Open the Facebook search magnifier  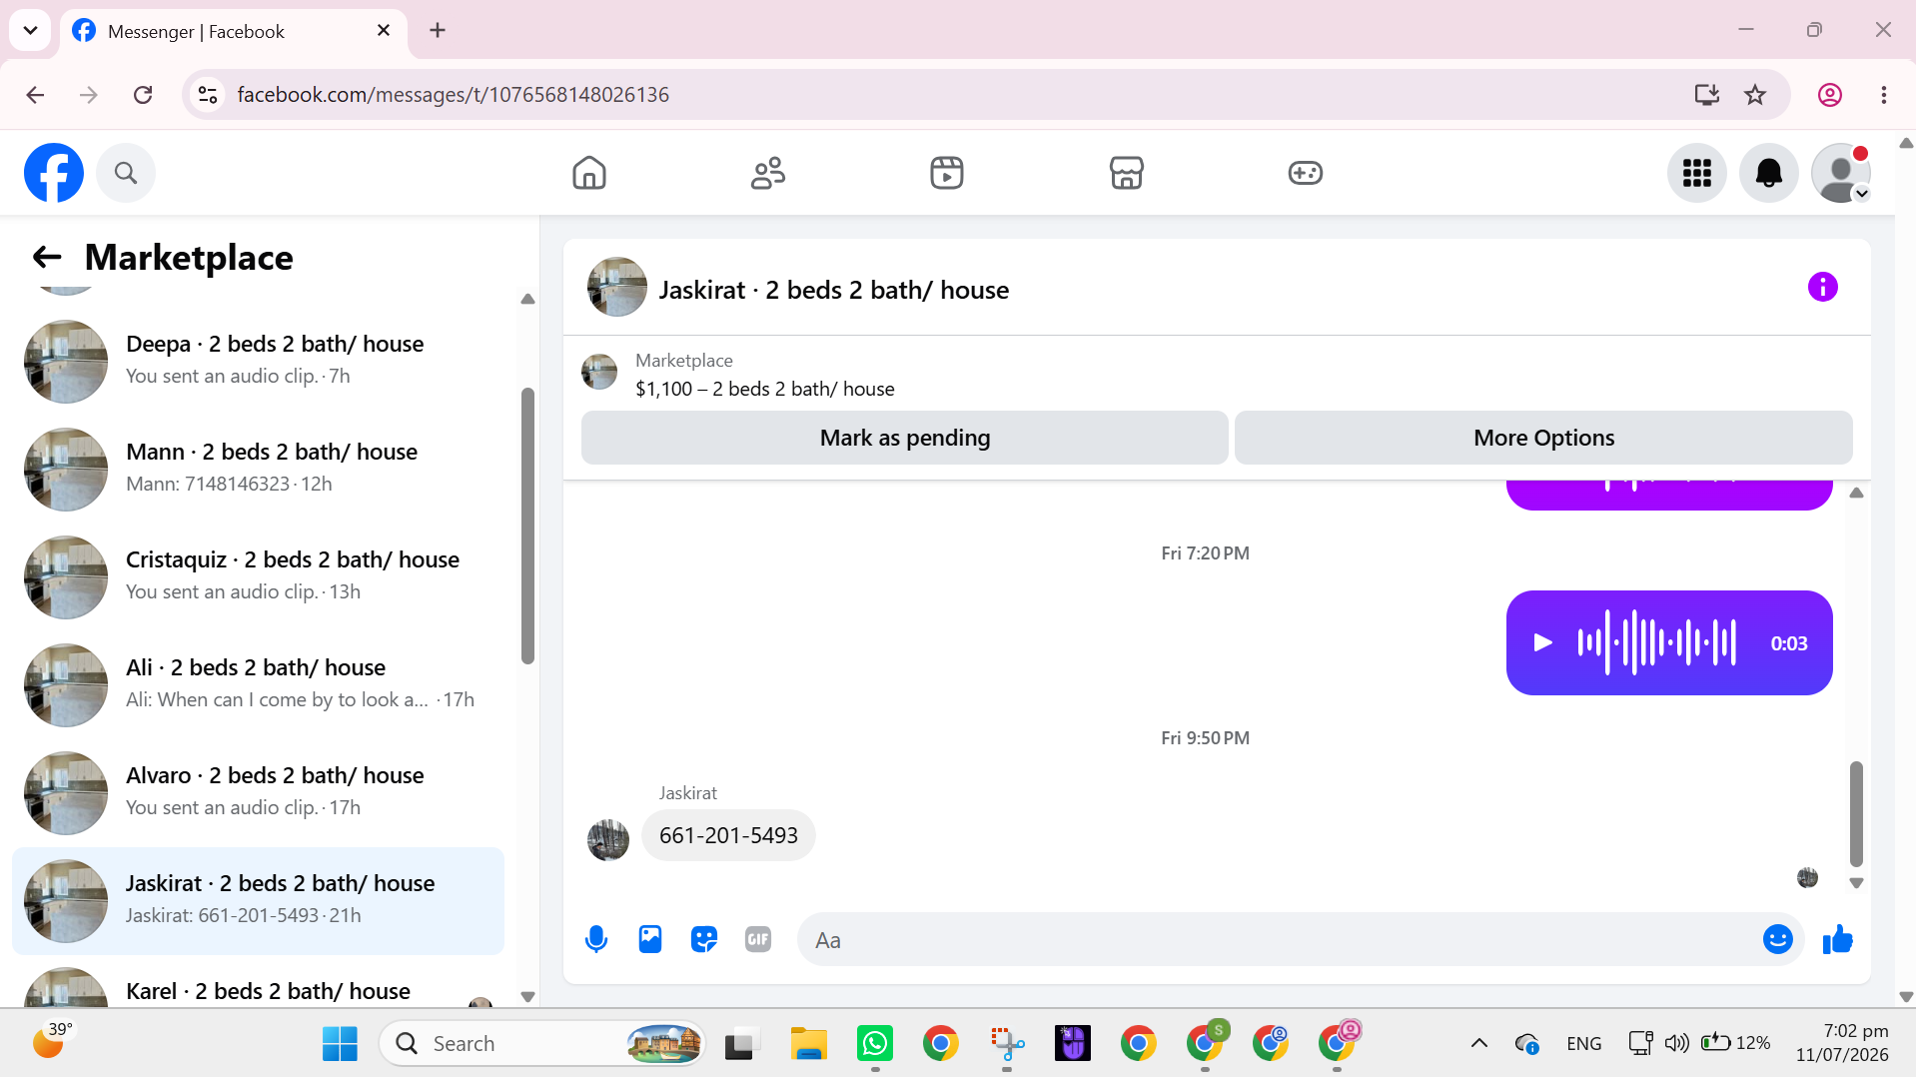coord(126,173)
